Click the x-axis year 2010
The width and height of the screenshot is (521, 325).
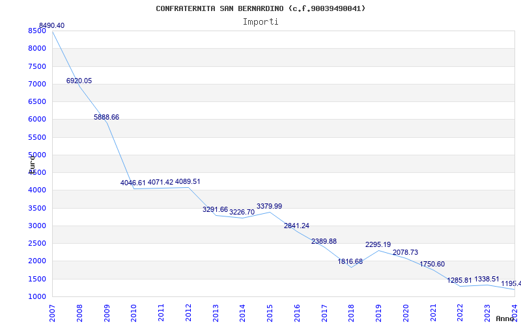point(134,313)
